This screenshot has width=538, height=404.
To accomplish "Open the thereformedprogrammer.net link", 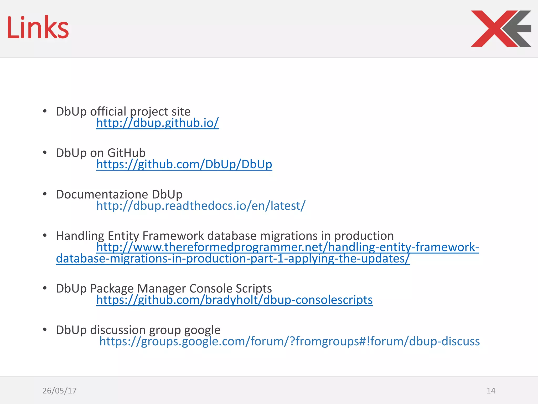I will tap(288, 247).
